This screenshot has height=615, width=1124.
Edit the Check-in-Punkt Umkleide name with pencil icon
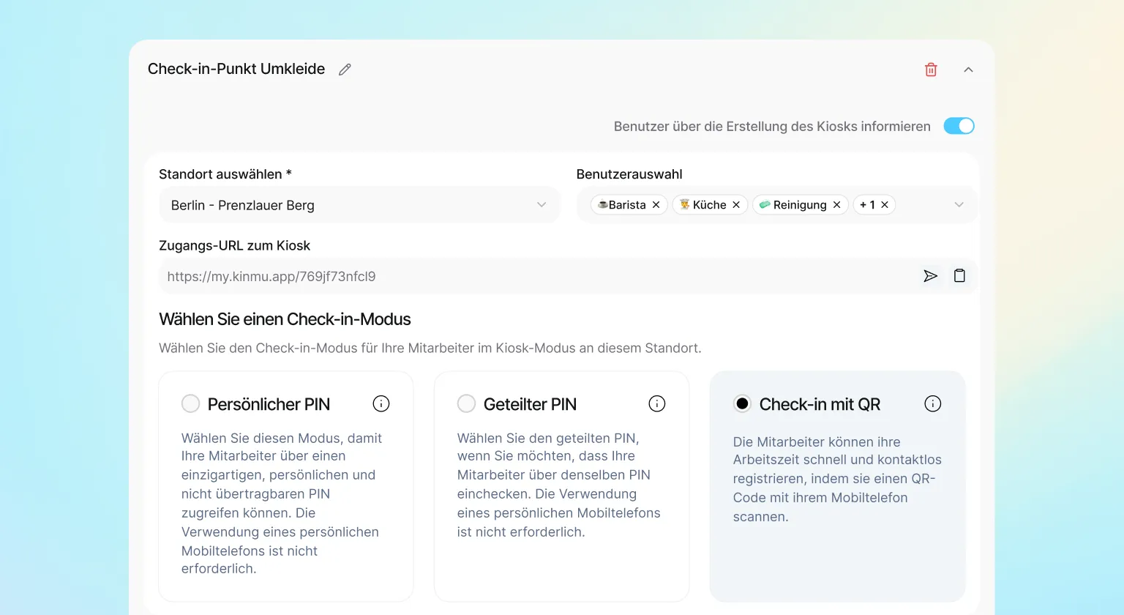[x=345, y=70]
